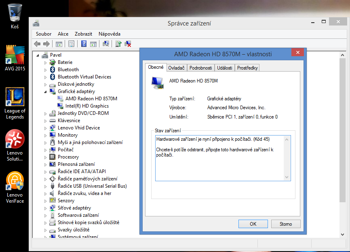Click the icon beside Jednotky DVD/CD-ROM
The image size is (350, 252).
click(53, 113)
